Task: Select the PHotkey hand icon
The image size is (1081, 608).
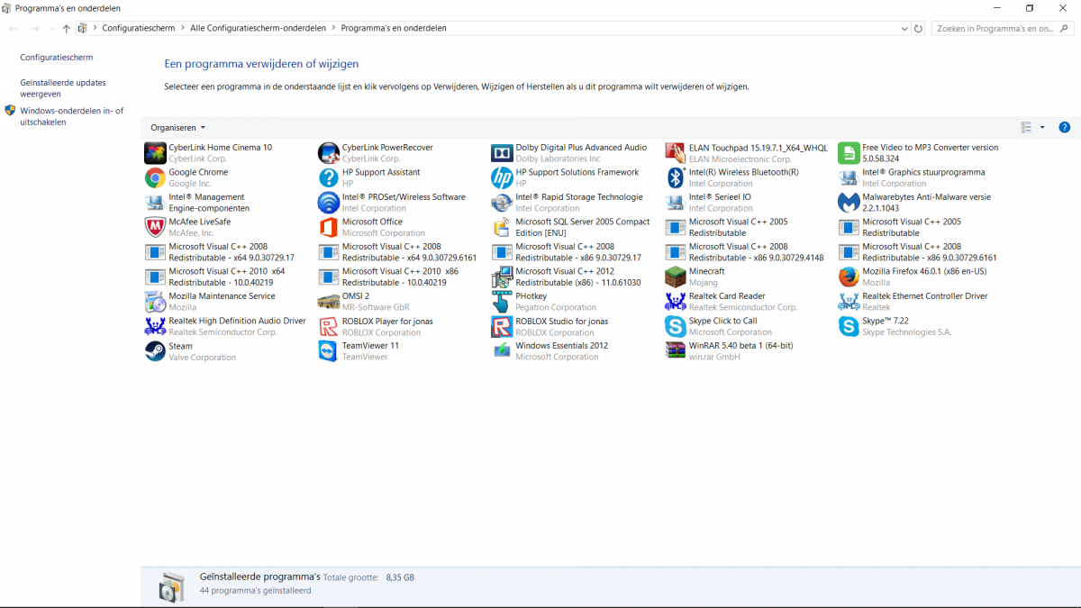Action: (x=502, y=302)
